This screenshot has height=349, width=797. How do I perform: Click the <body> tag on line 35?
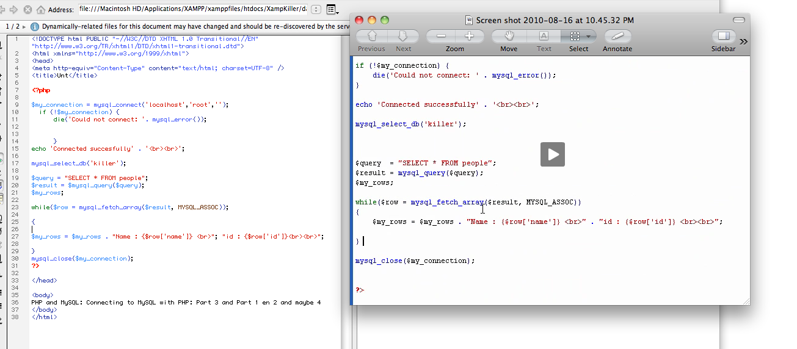42,295
